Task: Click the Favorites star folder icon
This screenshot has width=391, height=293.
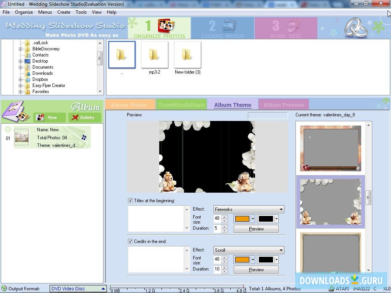Action: pos(27,92)
